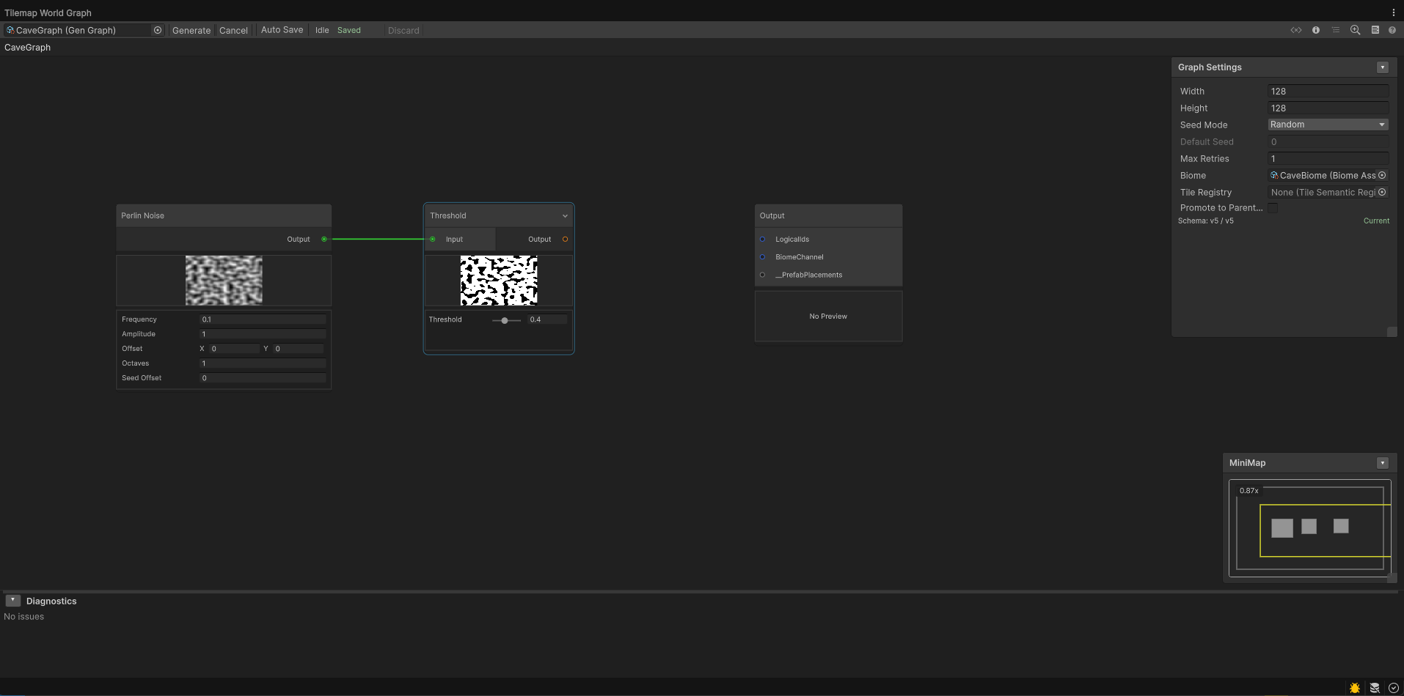Open the window's three-dot options menu

coord(1394,12)
